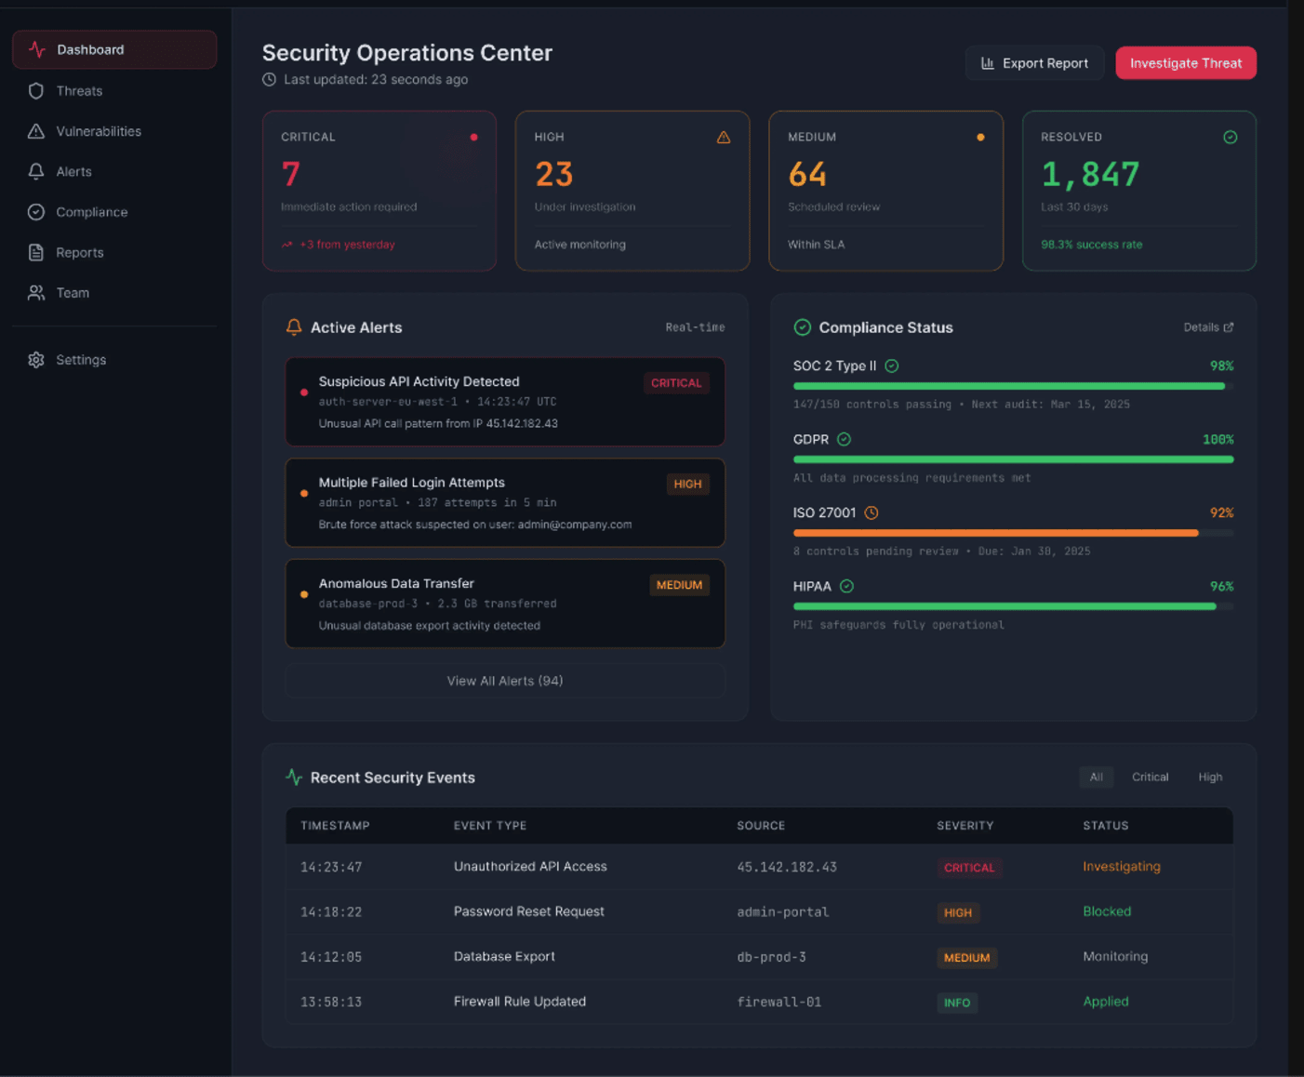Image resolution: width=1304 pixels, height=1077 pixels.
Task: Click the green check icon on RESOLVED card
Action: pos(1230,137)
